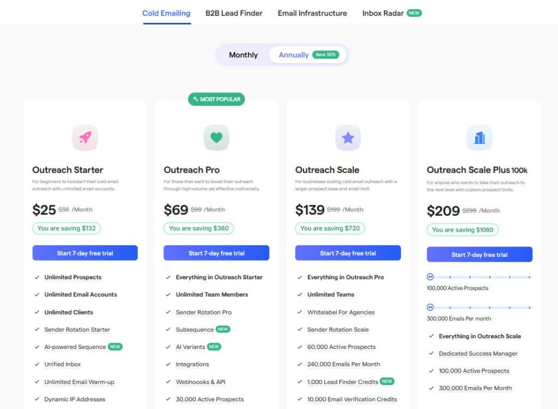Click the blue building icon for Scale Plus

(480, 137)
